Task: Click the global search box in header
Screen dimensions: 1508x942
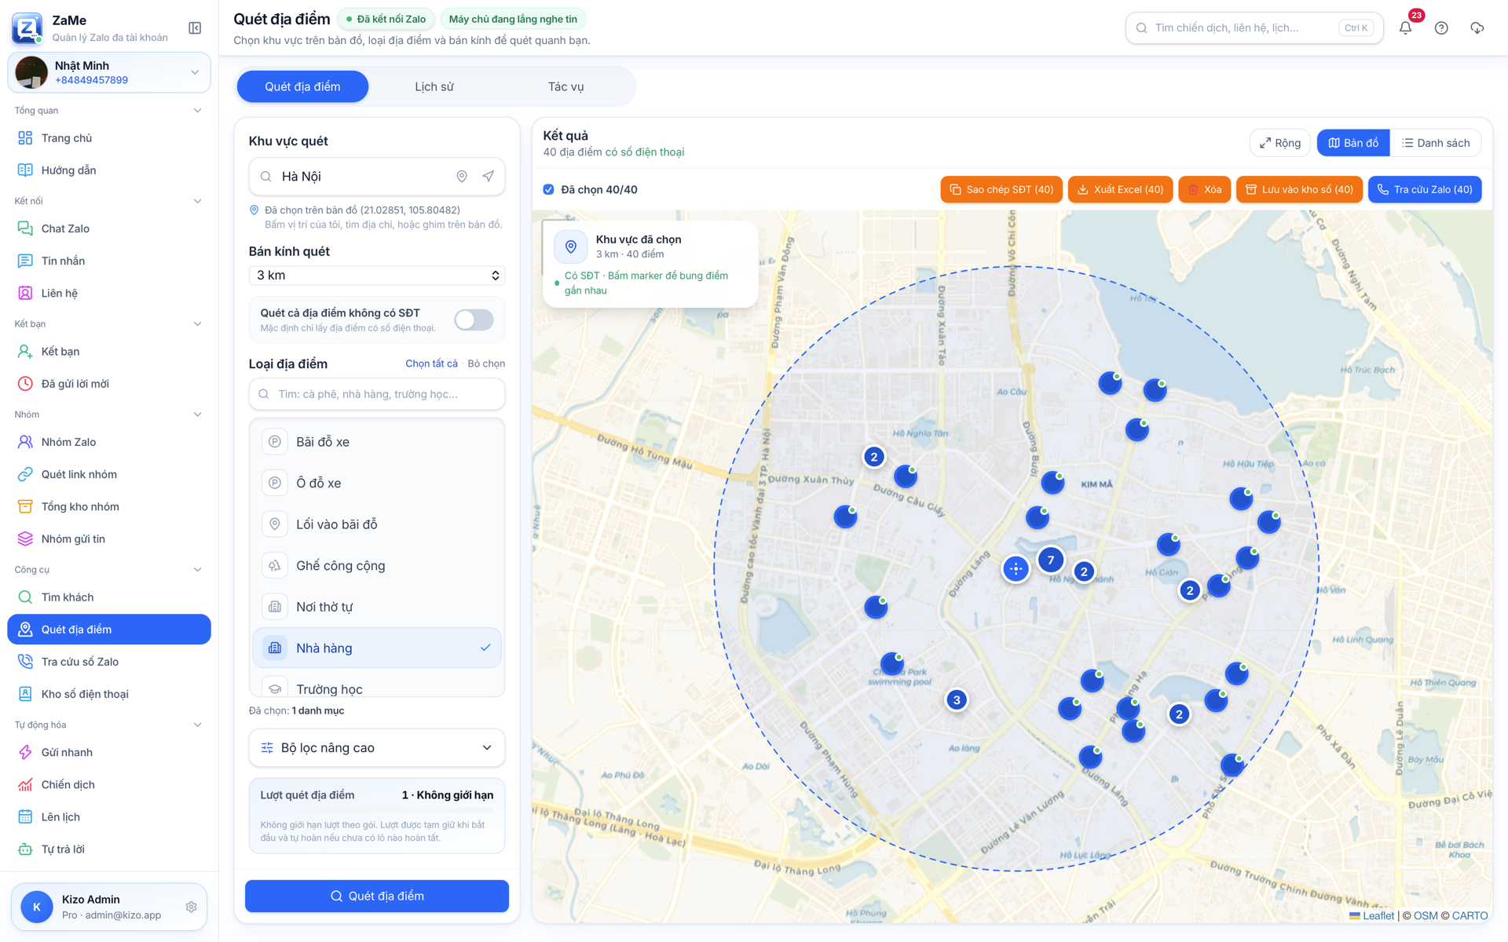Action: pos(1254,27)
